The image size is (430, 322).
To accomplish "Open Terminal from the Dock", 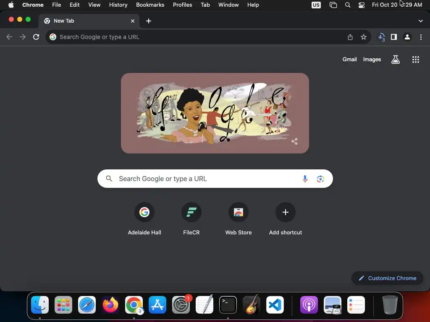I will pos(228,305).
